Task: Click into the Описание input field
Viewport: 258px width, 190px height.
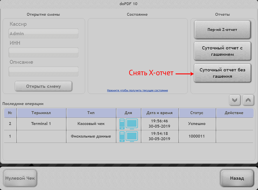Action: click(x=43, y=71)
